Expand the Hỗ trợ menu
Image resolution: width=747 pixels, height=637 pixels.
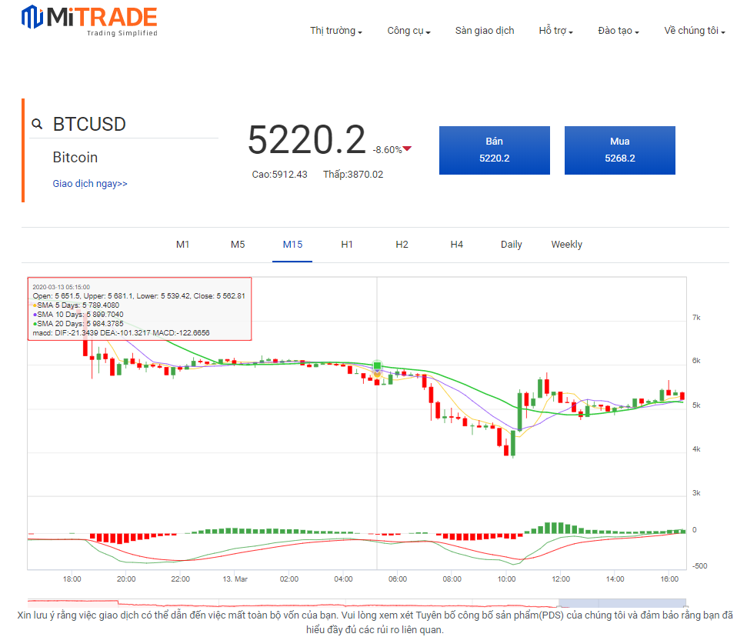[x=555, y=31]
